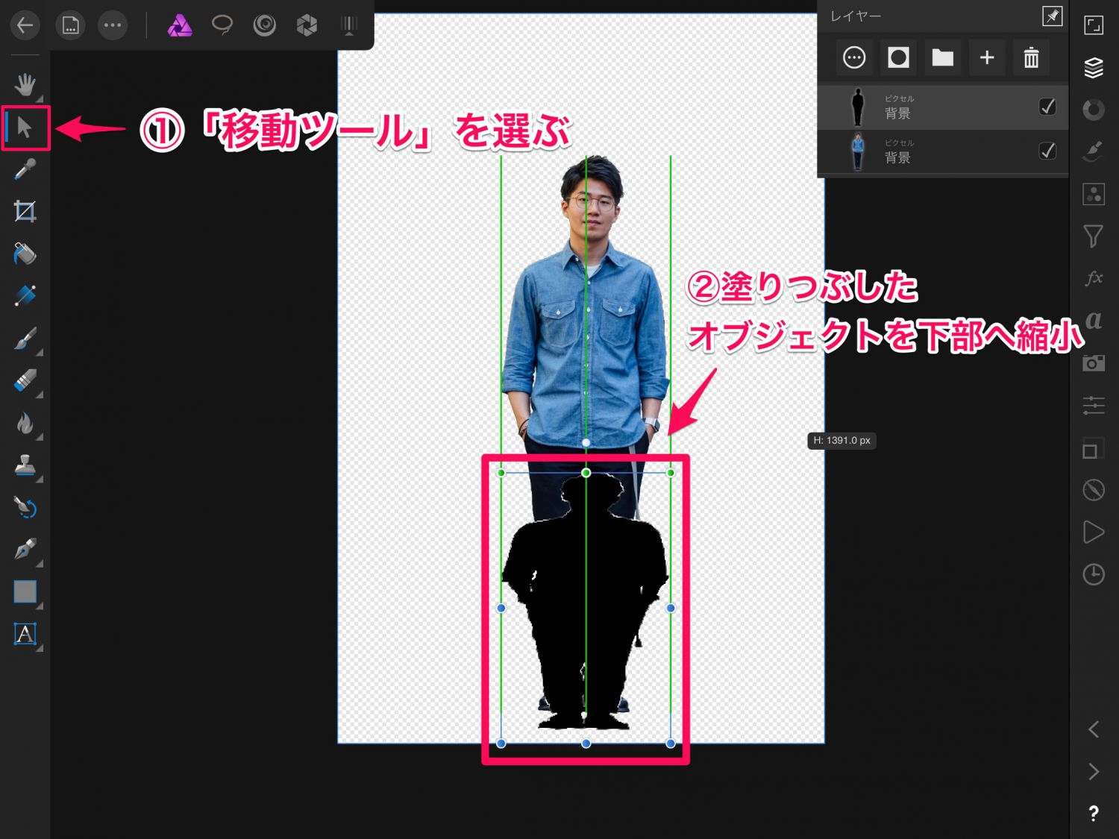Delete the selected layer with trash button
The height and width of the screenshot is (839, 1119).
1031,57
